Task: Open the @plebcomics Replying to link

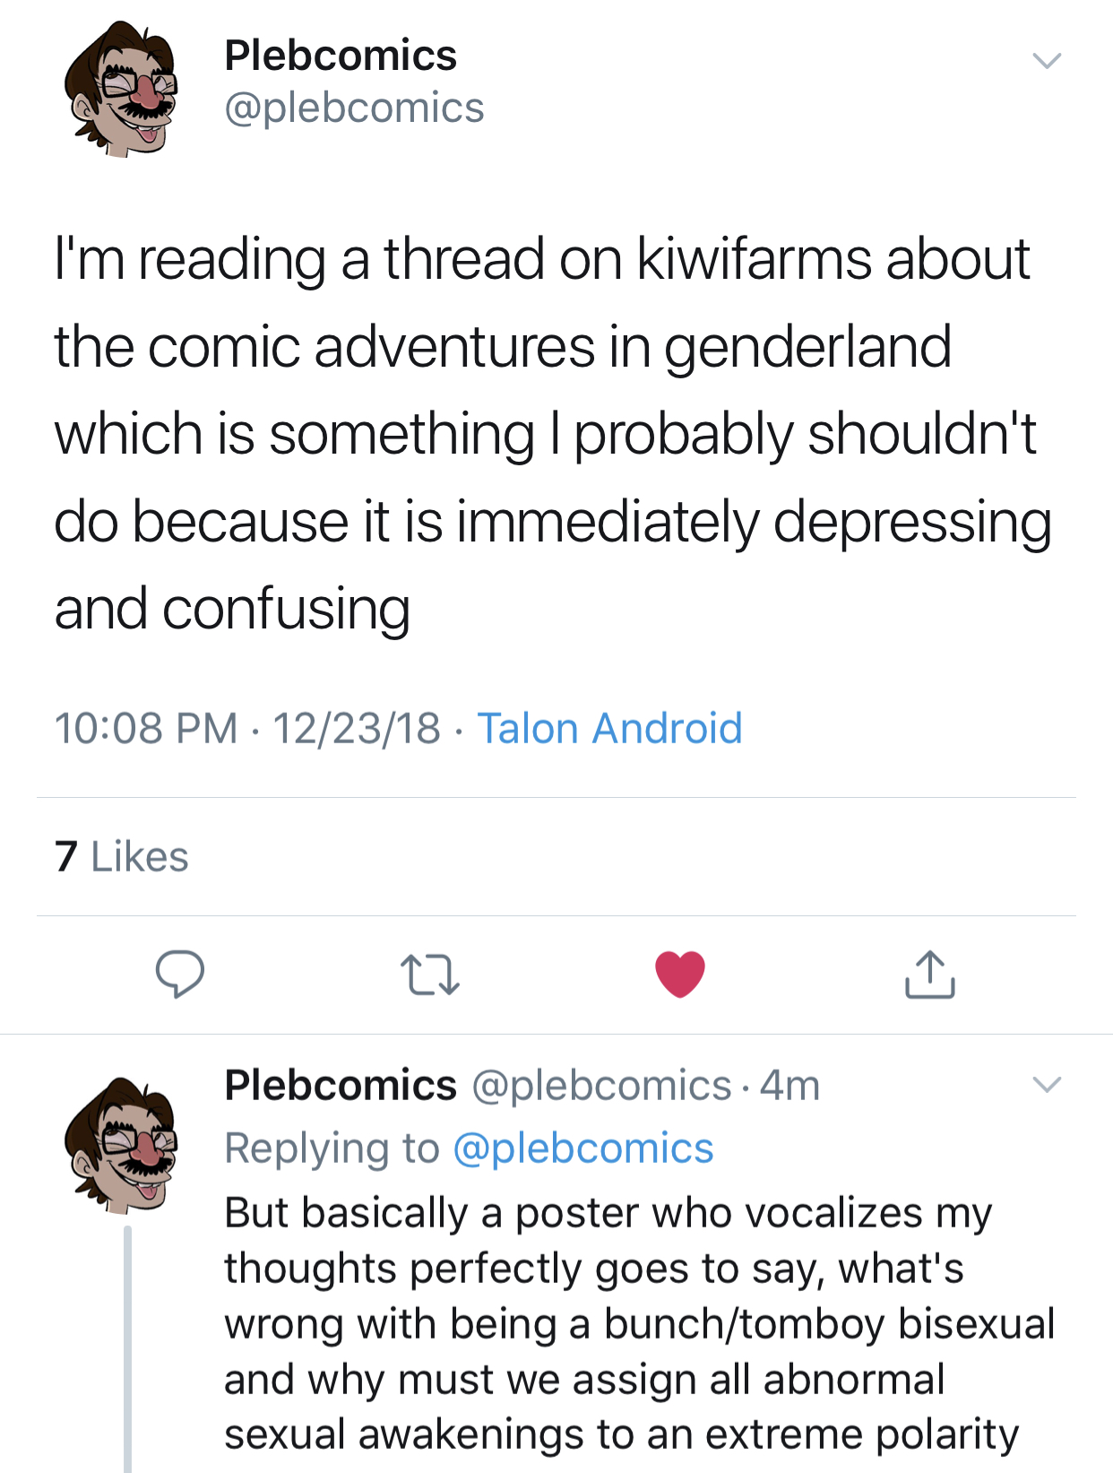Action: pos(583,1148)
